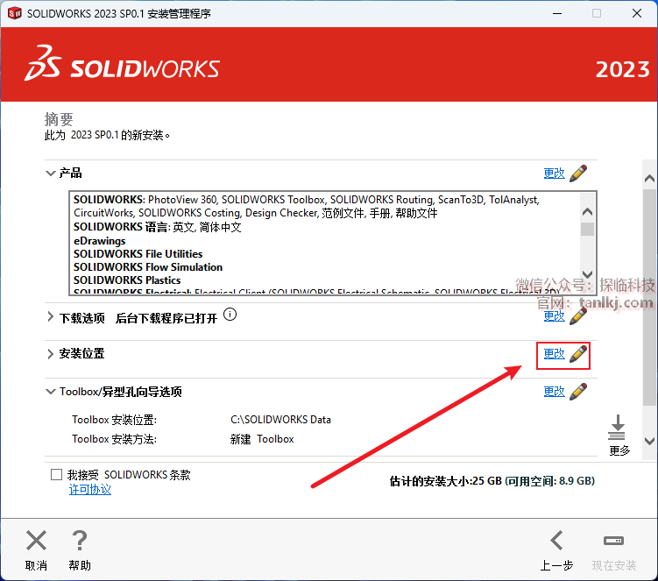Expand the 安装位置 section

click(x=50, y=354)
